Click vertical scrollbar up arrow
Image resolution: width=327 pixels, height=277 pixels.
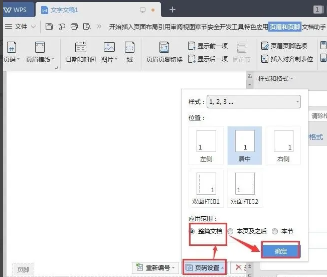(250, 85)
